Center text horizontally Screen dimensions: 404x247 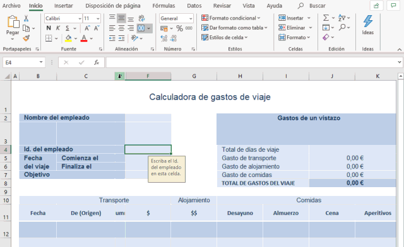121,28
